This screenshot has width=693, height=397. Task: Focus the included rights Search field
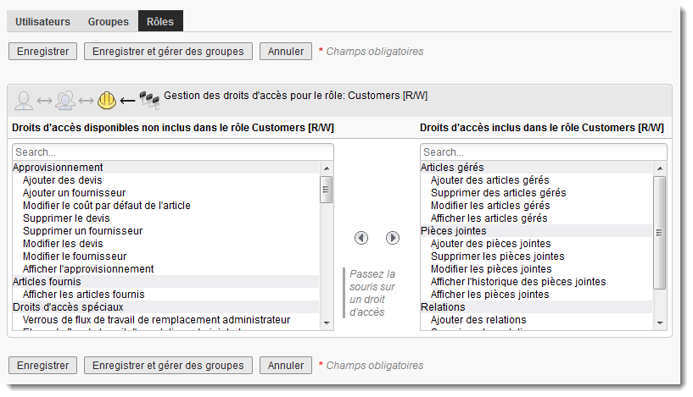(543, 152)
